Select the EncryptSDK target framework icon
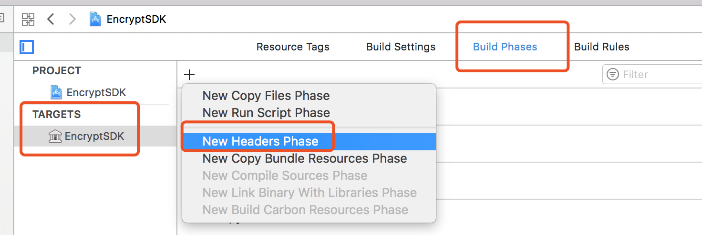 (55, 137)
